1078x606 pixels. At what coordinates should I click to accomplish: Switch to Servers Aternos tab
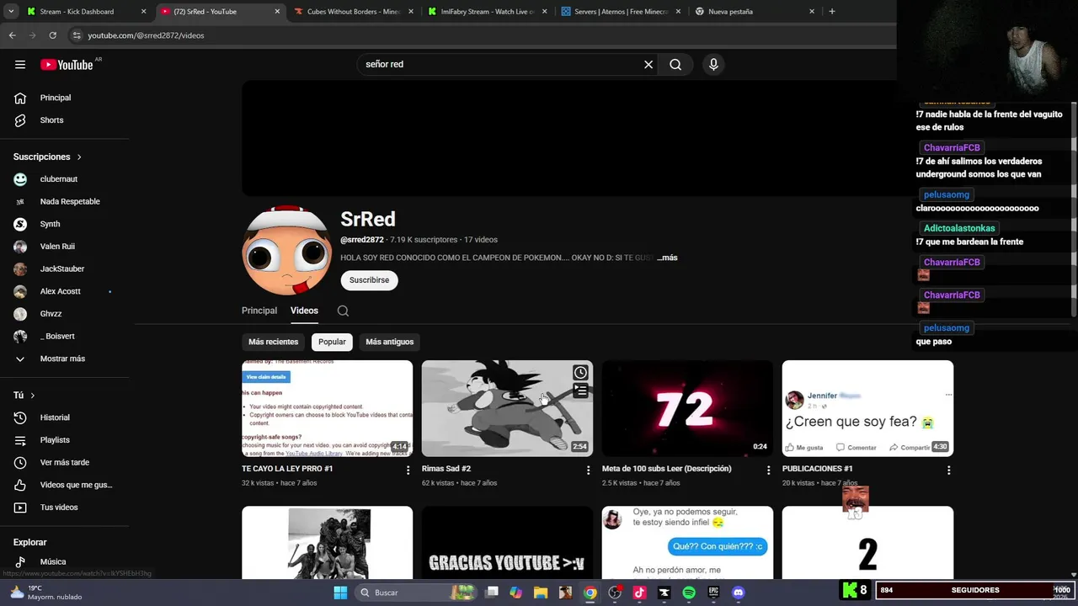tap(622, 12)
